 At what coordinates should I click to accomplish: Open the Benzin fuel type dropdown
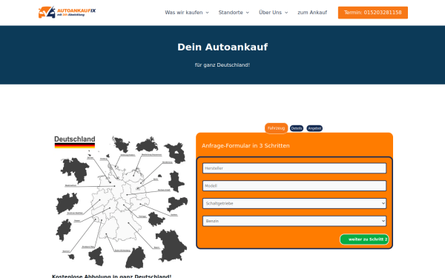pyautogui.click(x=294, y=221)
